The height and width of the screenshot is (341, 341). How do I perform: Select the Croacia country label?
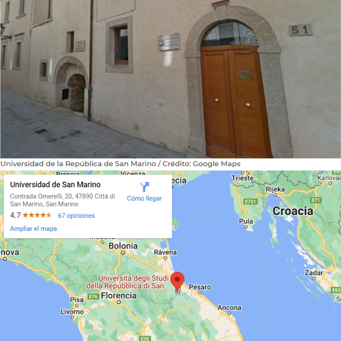click(x=293, y=211)
